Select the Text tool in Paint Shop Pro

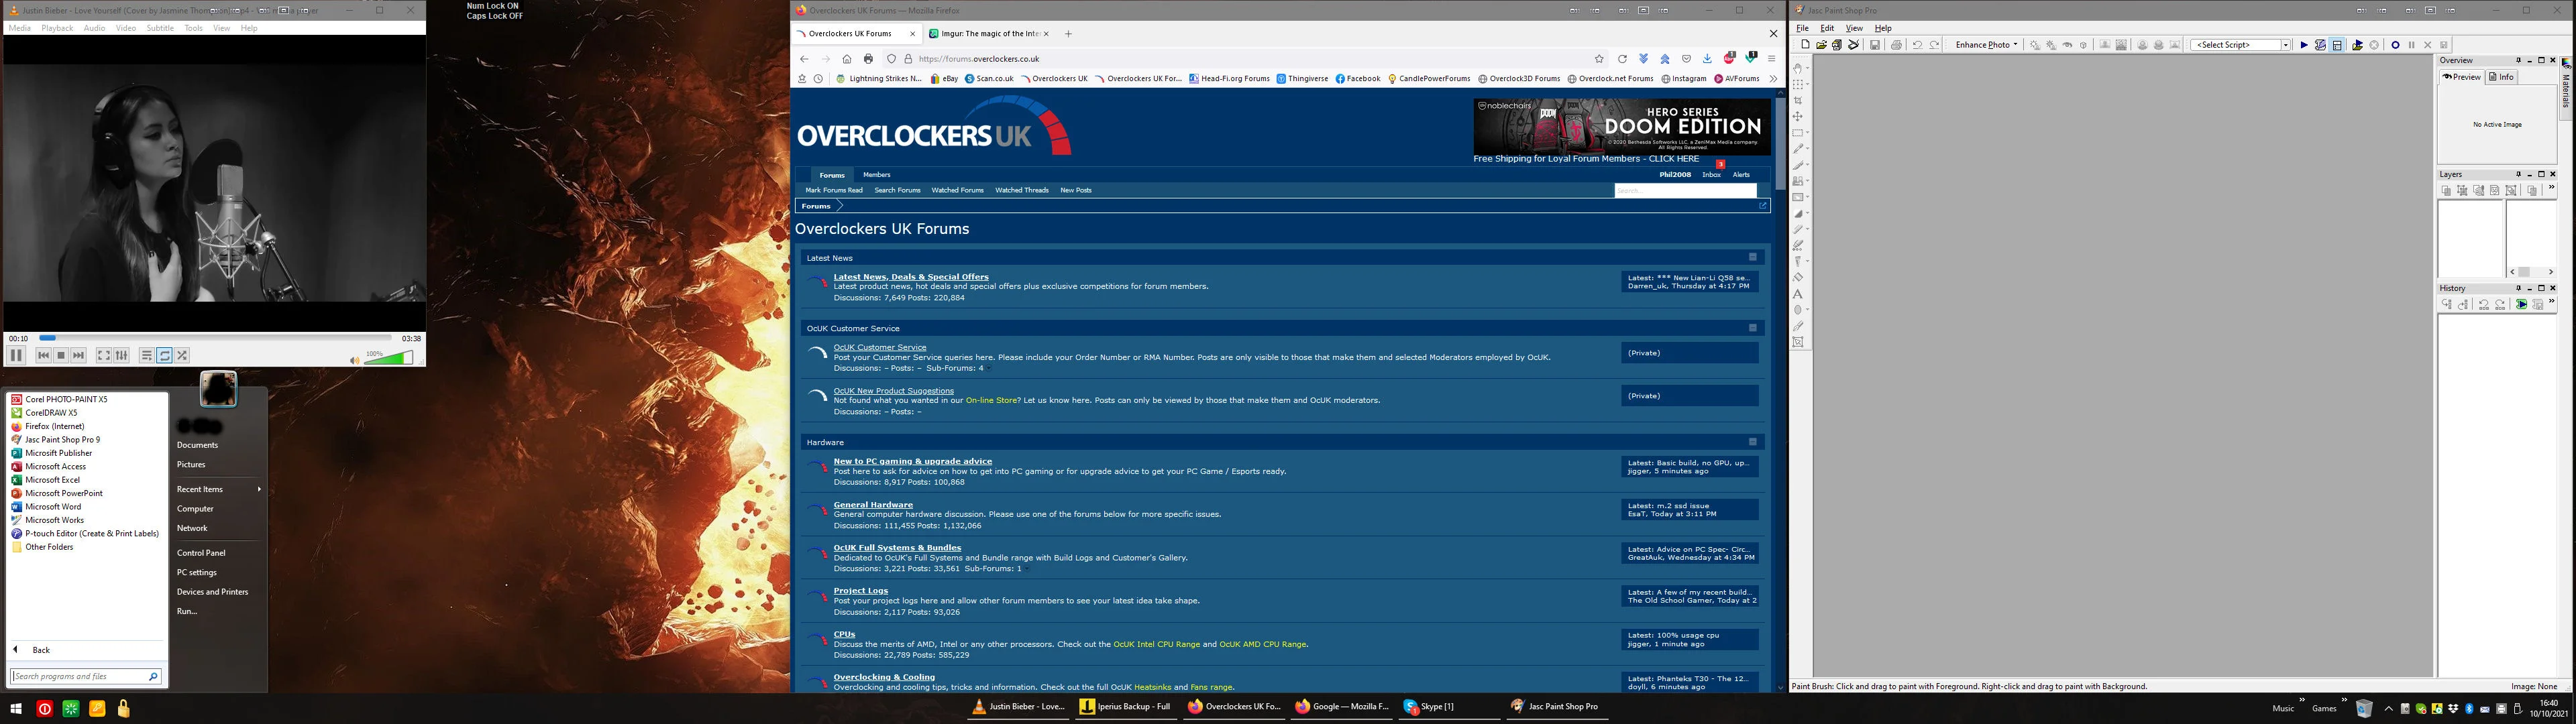pyautogui.click(x=1798, y=294)
